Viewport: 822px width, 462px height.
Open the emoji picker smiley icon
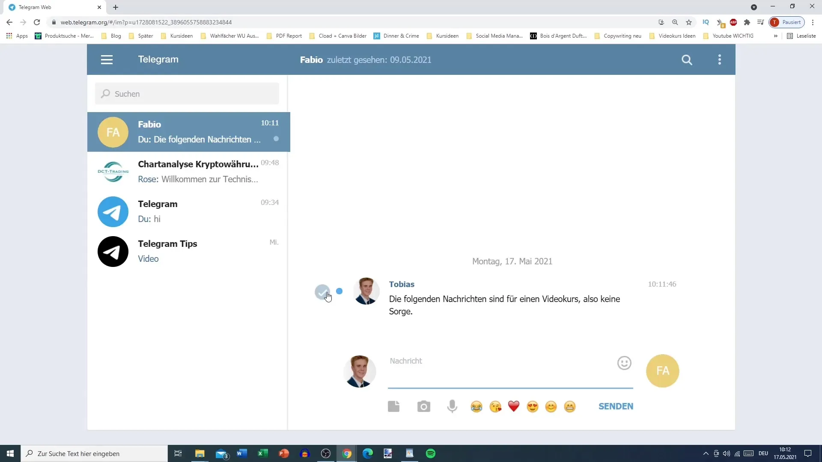[x=624, y=363]
